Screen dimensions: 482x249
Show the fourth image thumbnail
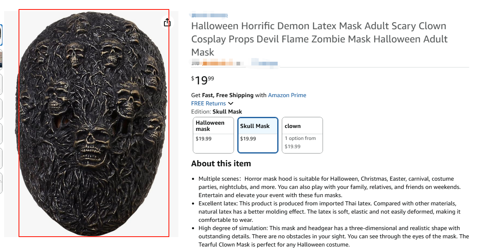coord(1,109)
